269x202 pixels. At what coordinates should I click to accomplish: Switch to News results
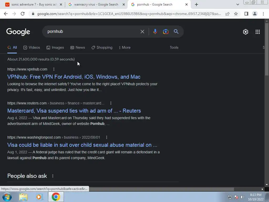point(77,48)
